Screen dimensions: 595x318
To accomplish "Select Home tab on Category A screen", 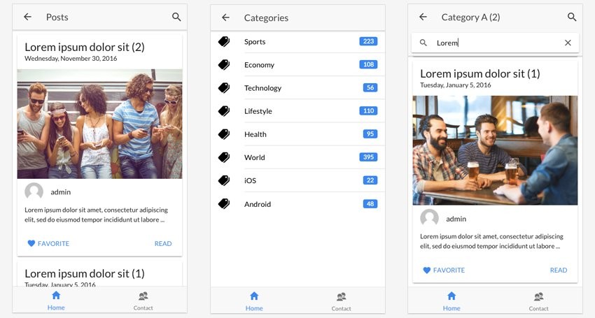I will 451,302.
